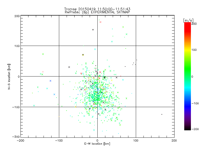Click the velocity colorbar scale
The height and width of the screenshot is (153, 205).
(x=188, y=76)
